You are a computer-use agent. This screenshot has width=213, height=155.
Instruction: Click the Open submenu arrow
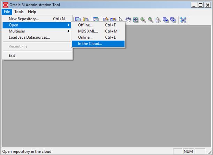[x=69, y=25]
